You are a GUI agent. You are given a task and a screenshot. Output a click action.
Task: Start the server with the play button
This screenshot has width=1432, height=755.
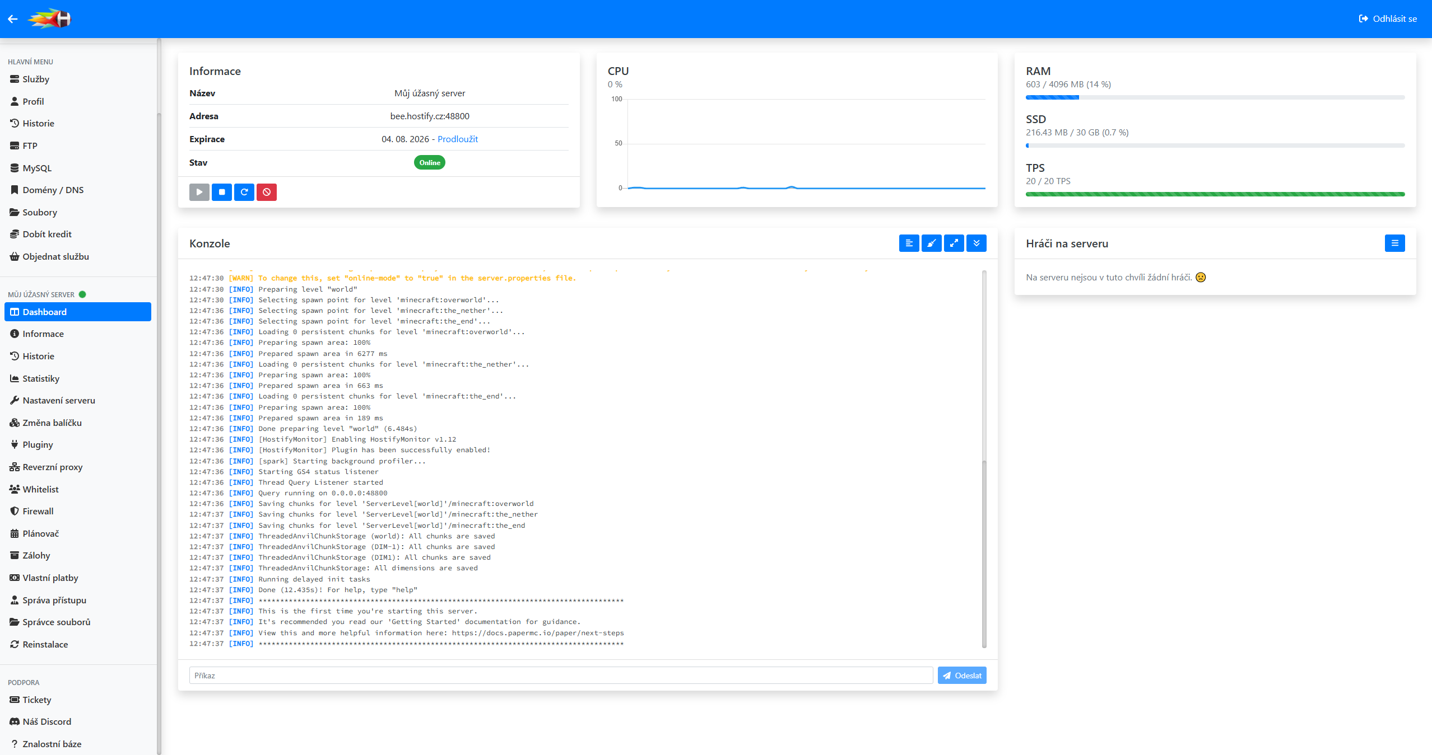[199, 192]
